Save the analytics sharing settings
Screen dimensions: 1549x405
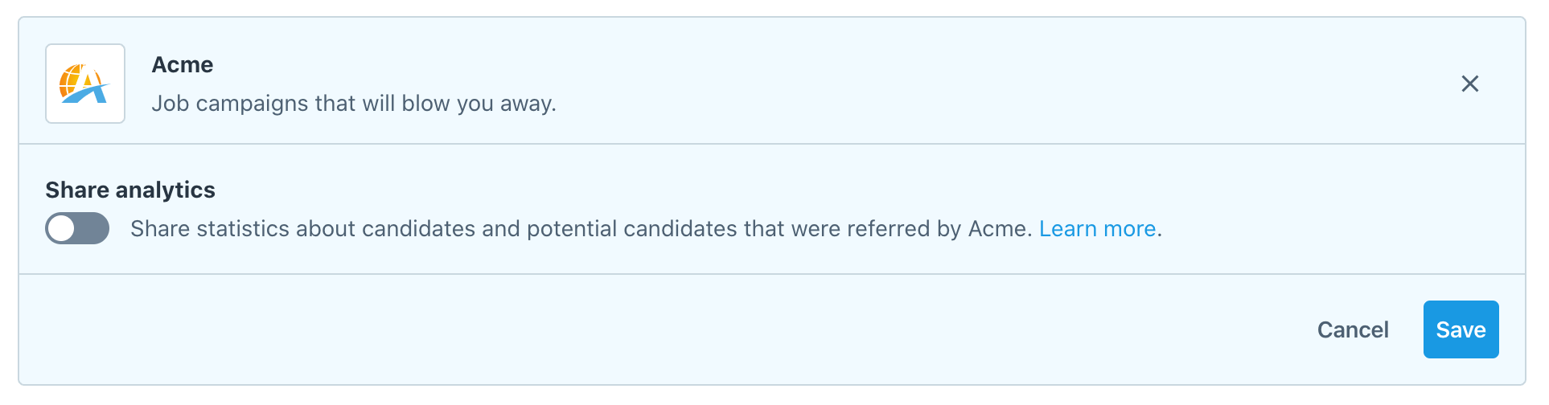(1460, 329)
